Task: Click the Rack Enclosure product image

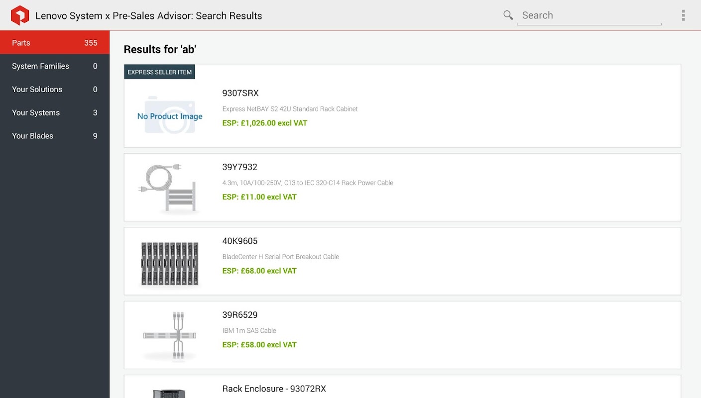Action: 170,393
